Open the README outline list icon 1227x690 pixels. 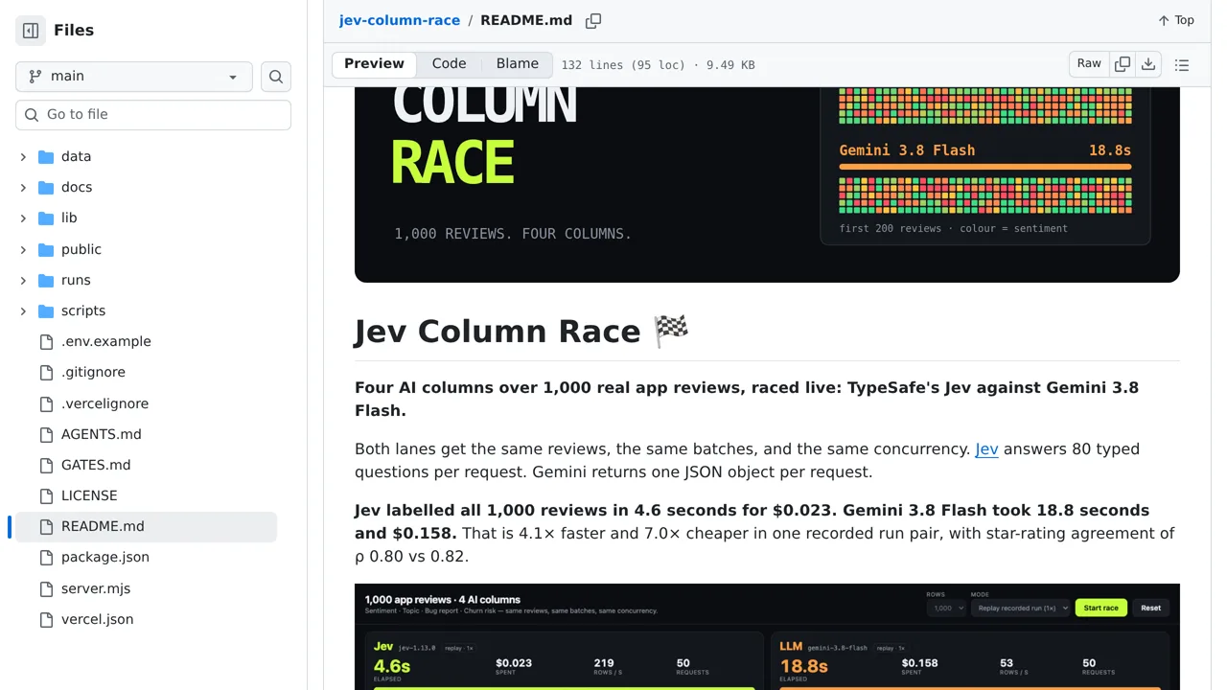[x=1182, y=65]
